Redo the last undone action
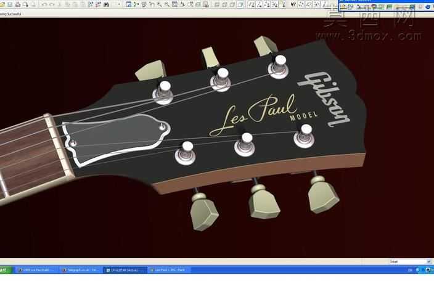434x289 pixels. [52, 4]
